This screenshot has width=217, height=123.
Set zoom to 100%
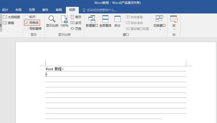64,21
